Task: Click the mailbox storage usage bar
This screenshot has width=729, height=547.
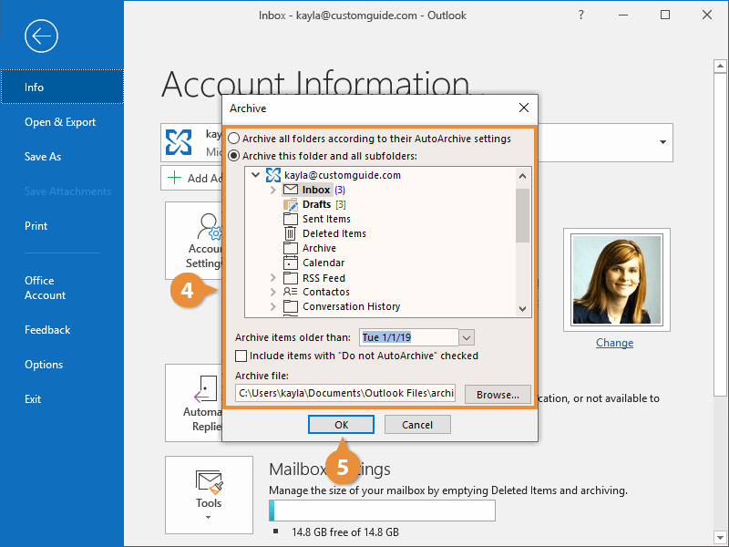Action: coord(382,511)
